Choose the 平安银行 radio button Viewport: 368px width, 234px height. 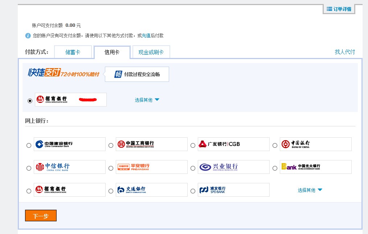(x=111, y=168)
